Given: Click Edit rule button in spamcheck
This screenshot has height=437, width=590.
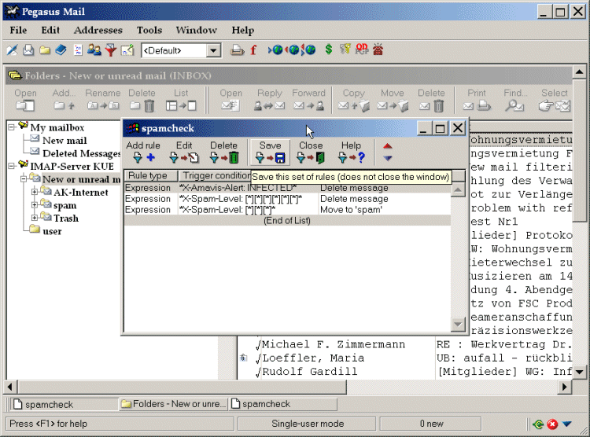Looking at the screenshot, I should (x=184, y=152).
